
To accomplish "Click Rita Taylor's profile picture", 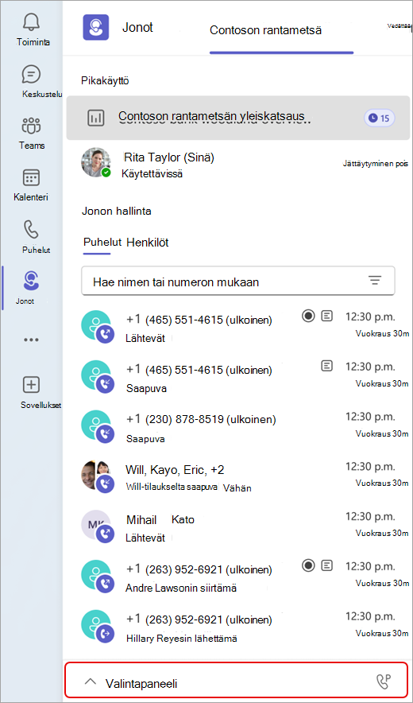I will point(96,162).
